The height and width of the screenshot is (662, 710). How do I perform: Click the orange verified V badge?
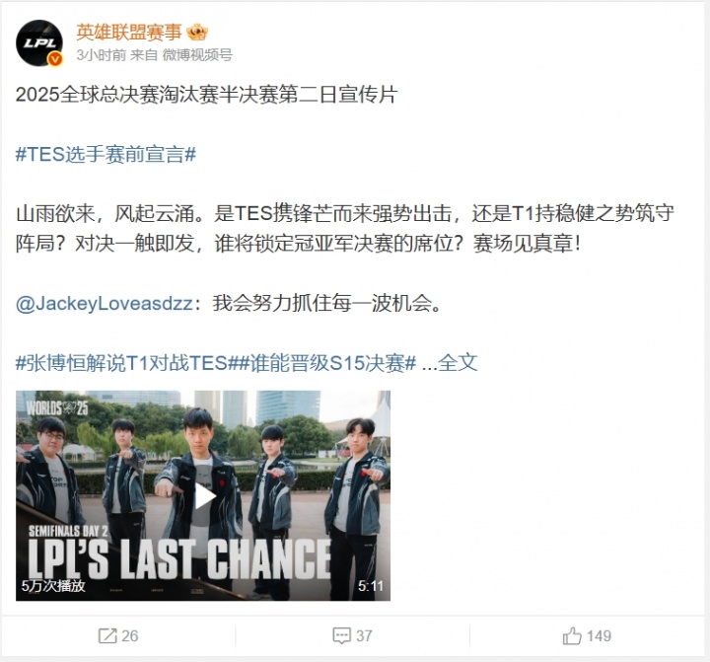tap(55, 59)
